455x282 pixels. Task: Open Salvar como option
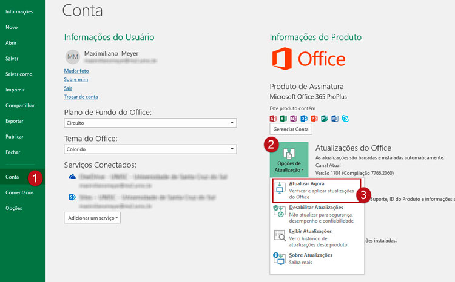point(19,74)
